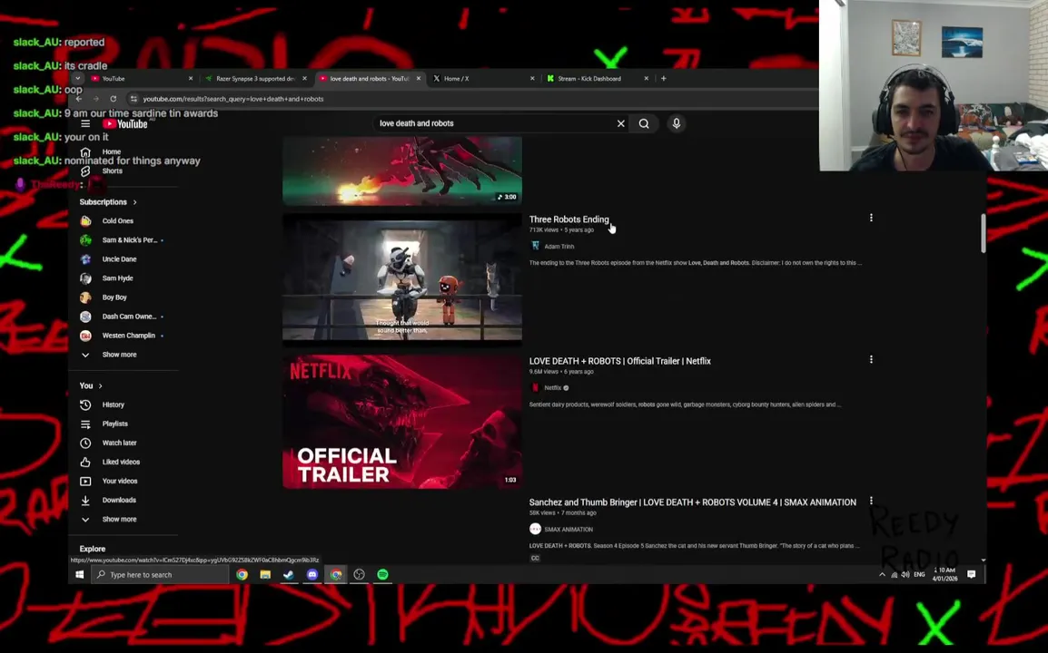Open more options for the Official Trailer video
Screen dimensions: 1048x653
[x=871, y=359]
